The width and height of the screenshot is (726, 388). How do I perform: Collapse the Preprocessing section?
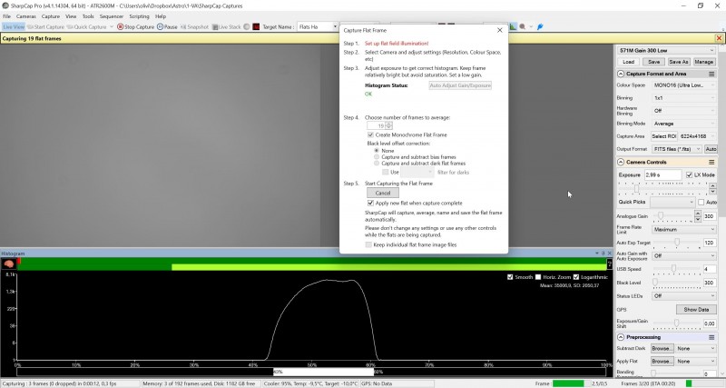coord(621,337)
